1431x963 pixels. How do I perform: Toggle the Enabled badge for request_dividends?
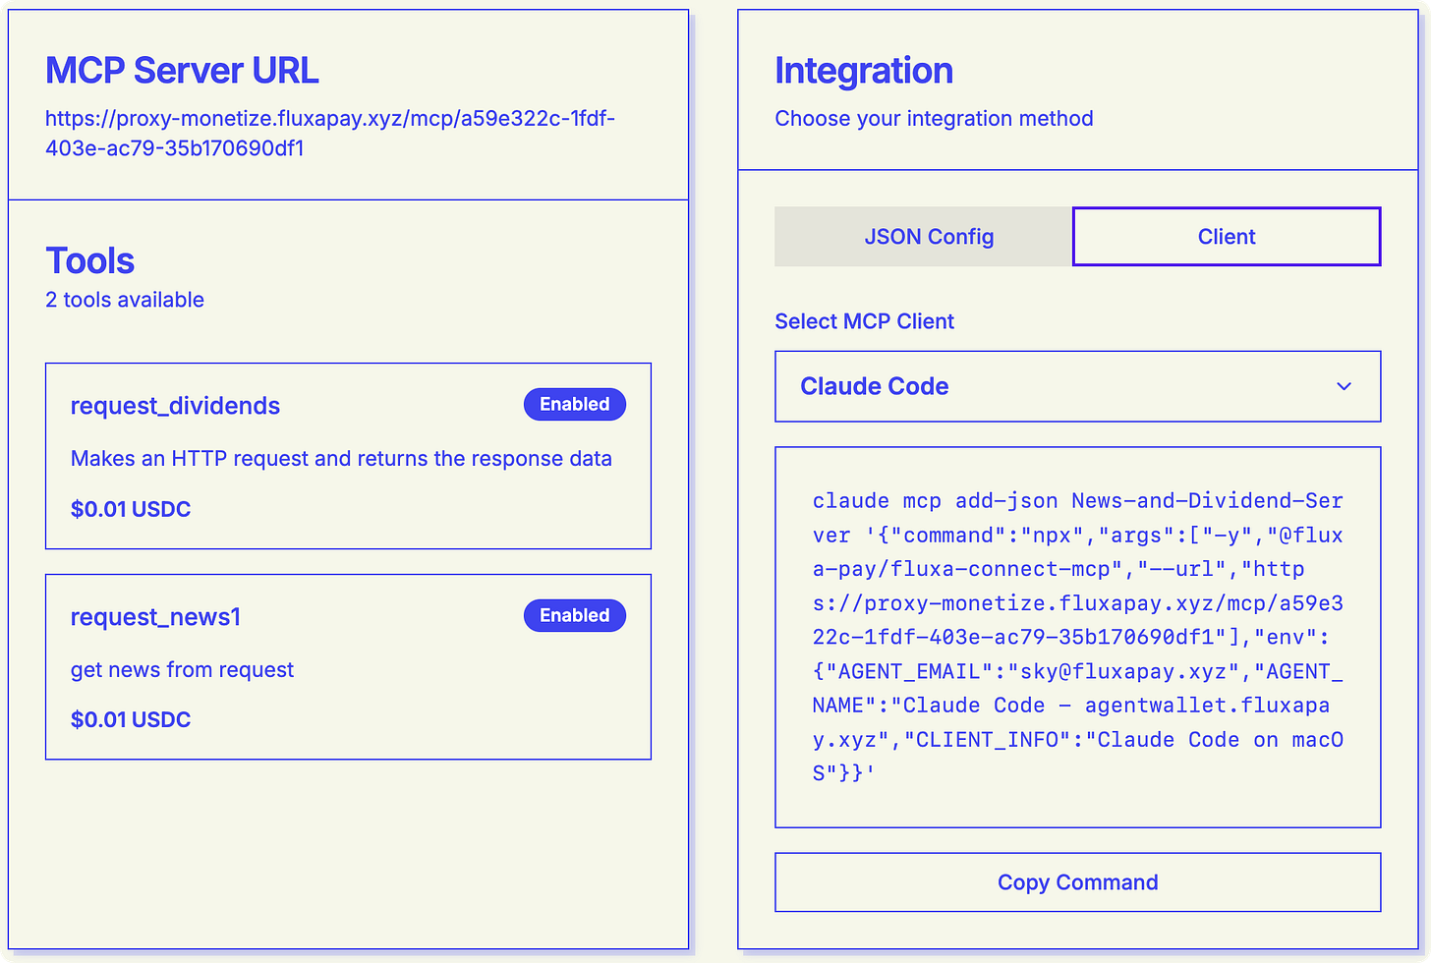pos(575,404)
